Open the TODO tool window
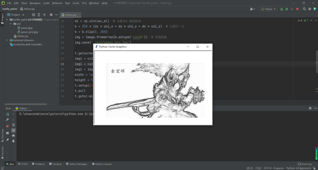This screenshot has width=318, height=170. (x=23, y=164)
